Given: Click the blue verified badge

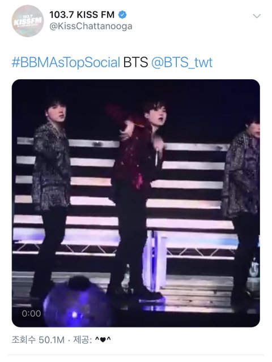Looking at the screenshot, I should click(x=122, y=15).
